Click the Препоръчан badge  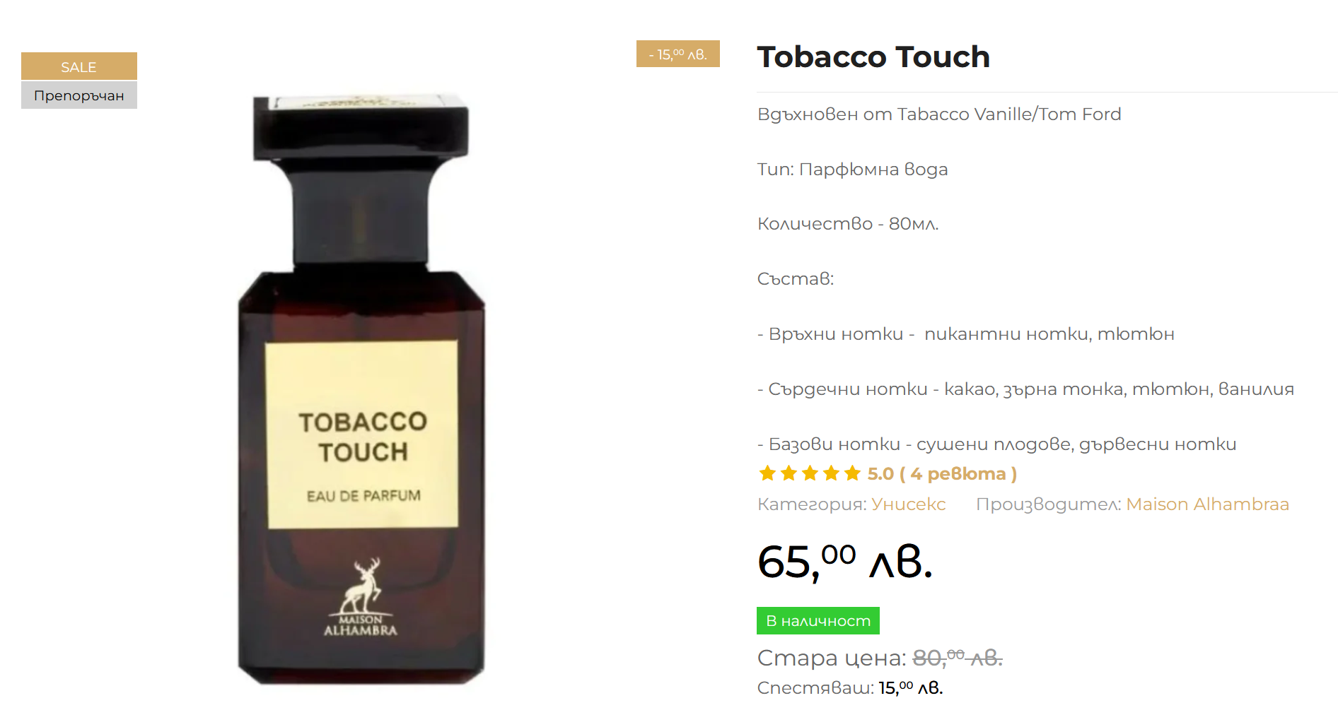(x=79, y=95)
